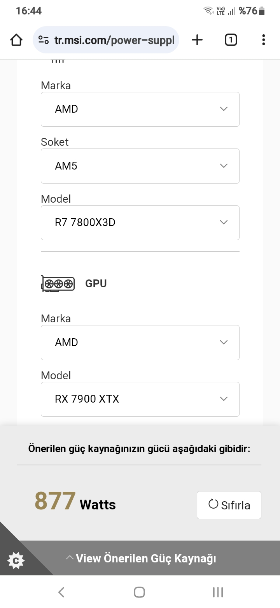Open the GPU Marka dropdown showing AMD
The image size is (280, 608).
pyautogui.click(x=140, y=342)
